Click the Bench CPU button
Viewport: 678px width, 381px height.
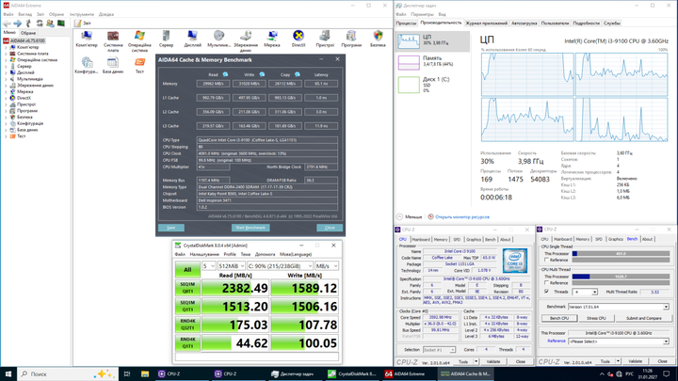[x=559, y=318]
